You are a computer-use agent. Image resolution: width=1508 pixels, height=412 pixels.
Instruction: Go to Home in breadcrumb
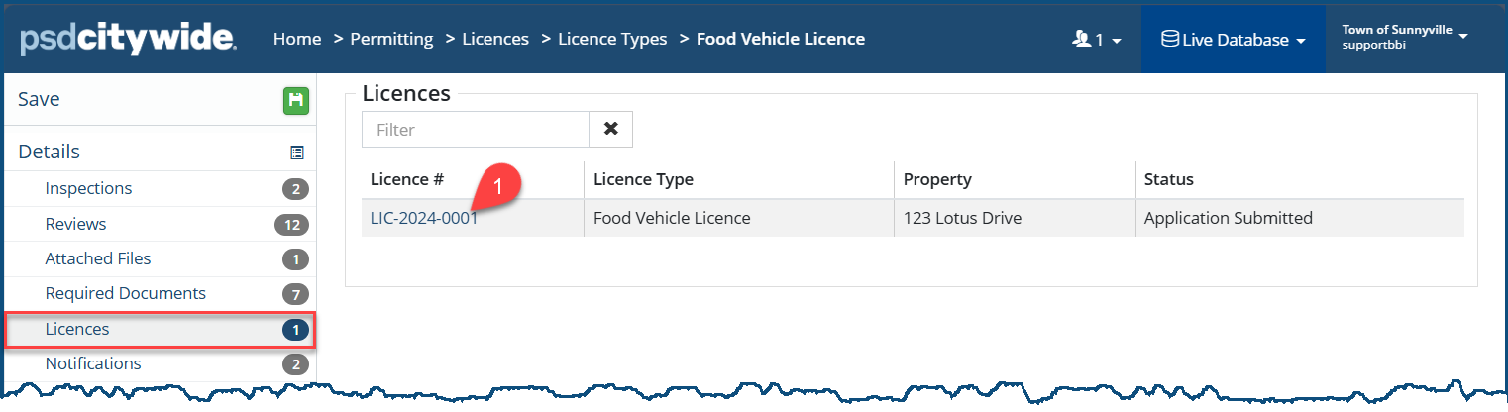pyautogui.click(x=297, y=39)
